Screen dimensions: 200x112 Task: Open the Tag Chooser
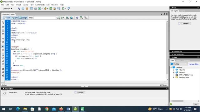69,9
